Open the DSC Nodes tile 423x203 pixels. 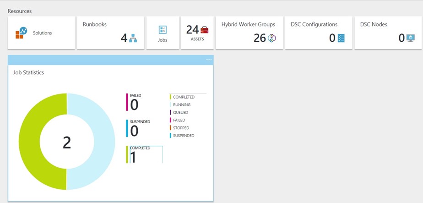pos(388,33)
